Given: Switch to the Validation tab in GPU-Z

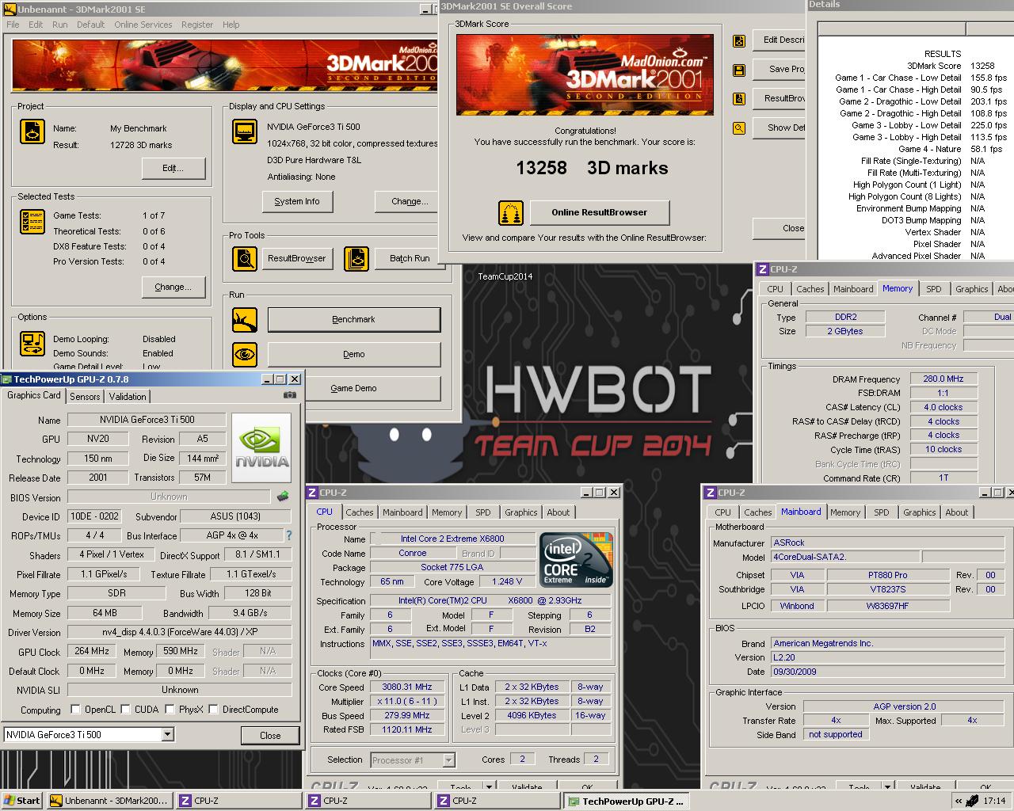Looking at the screenshot, I should click(128, 397).
